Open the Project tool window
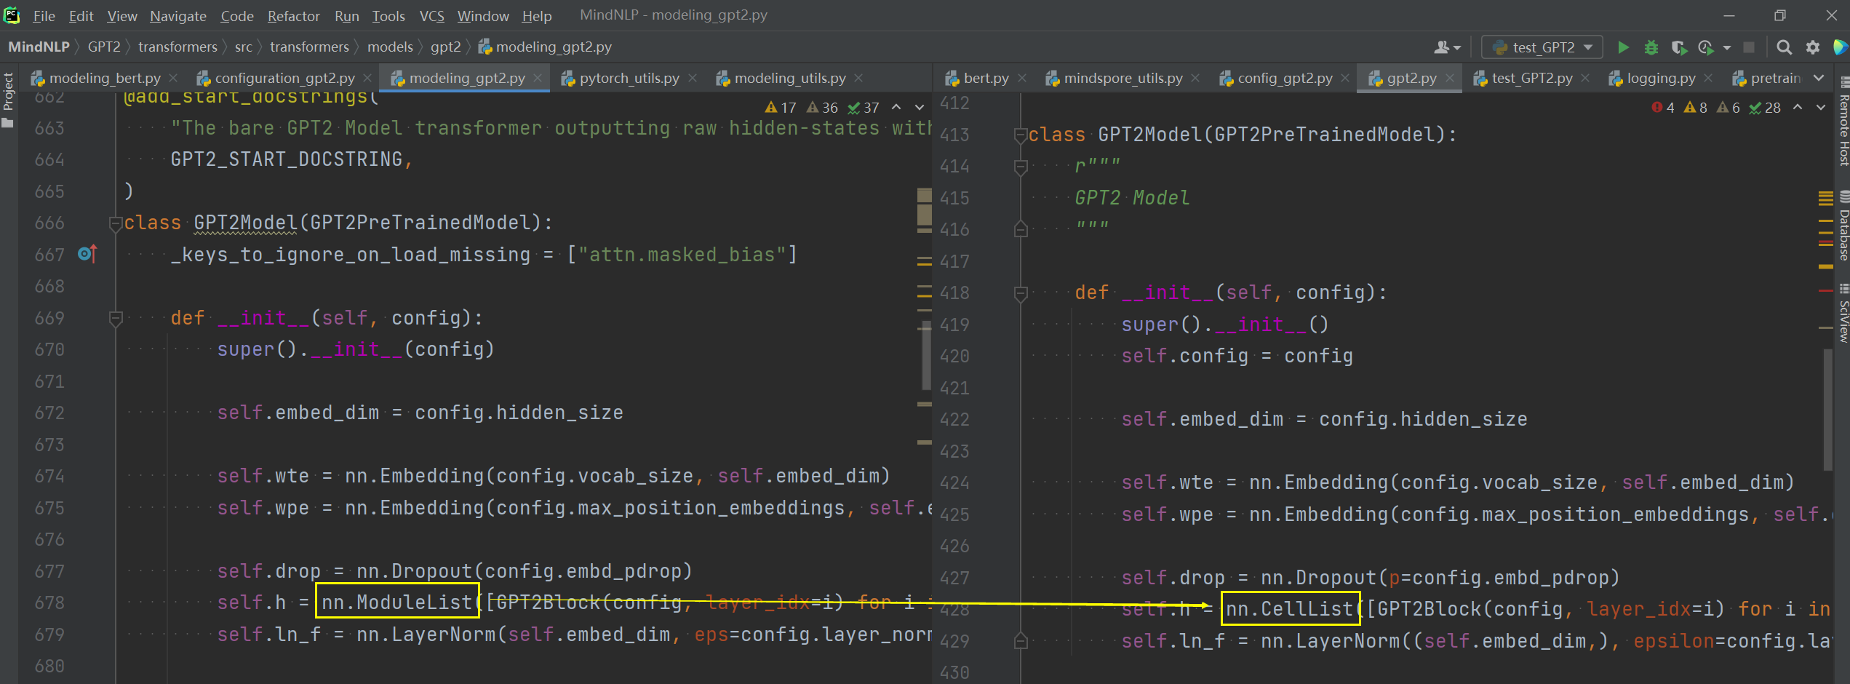Image resolution: width=1850 pixels, height=684 pixels. 8,100
